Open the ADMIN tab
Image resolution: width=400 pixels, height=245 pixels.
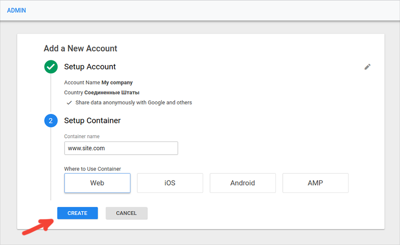tap(16, 10)
